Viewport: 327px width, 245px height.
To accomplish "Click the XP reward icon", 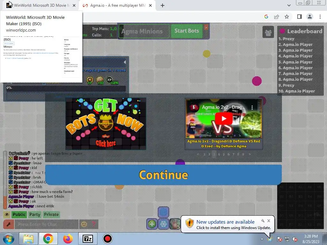I will 109,79.
